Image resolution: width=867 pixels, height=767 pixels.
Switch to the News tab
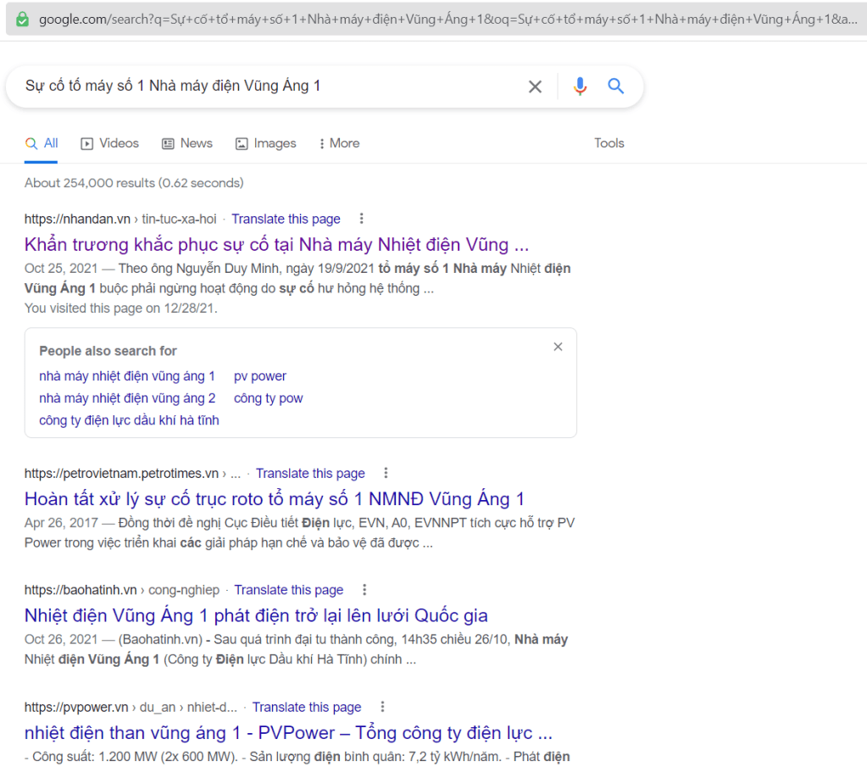coord(186,143)
